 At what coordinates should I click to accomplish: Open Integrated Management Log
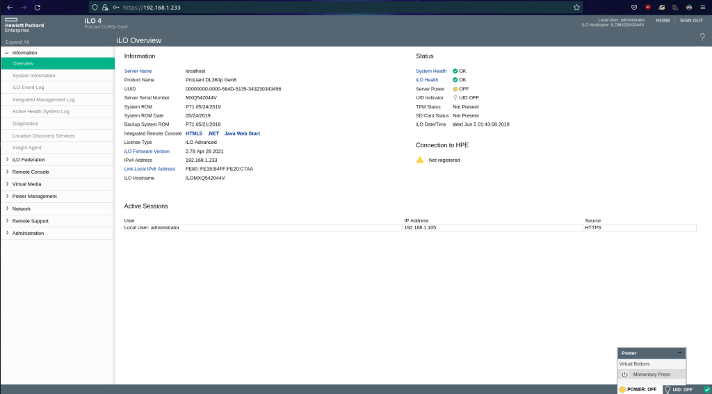[44, 99]
